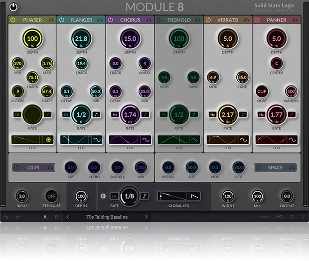Click the Chorus Voices knob
This screenshot has height=261, width=309.
point(145,64)
